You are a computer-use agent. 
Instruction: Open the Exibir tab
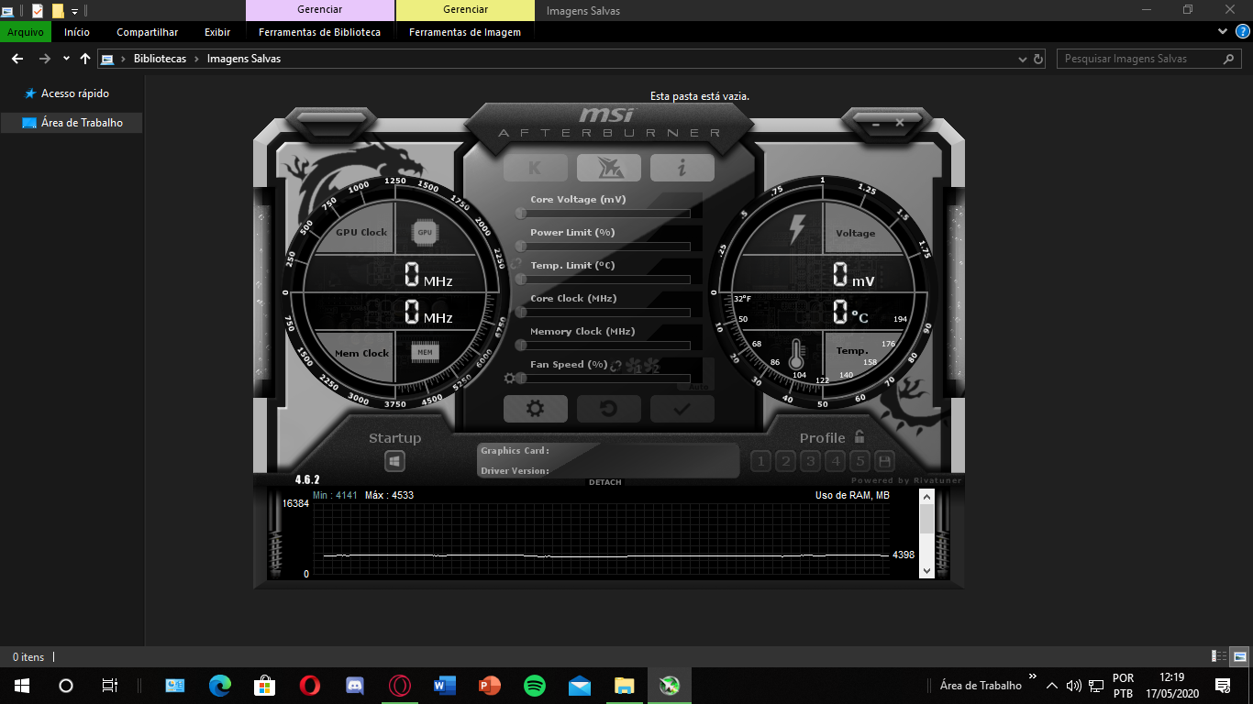217,31
